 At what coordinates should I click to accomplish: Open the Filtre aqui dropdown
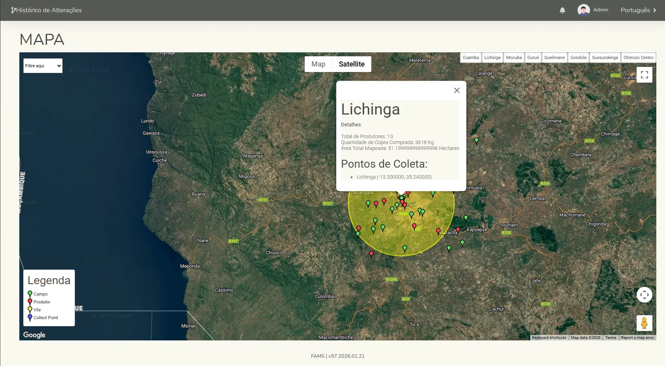[x=43, y=66]
